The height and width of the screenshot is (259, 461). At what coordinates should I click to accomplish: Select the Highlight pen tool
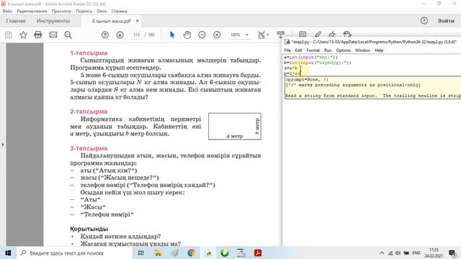point(318,34)
